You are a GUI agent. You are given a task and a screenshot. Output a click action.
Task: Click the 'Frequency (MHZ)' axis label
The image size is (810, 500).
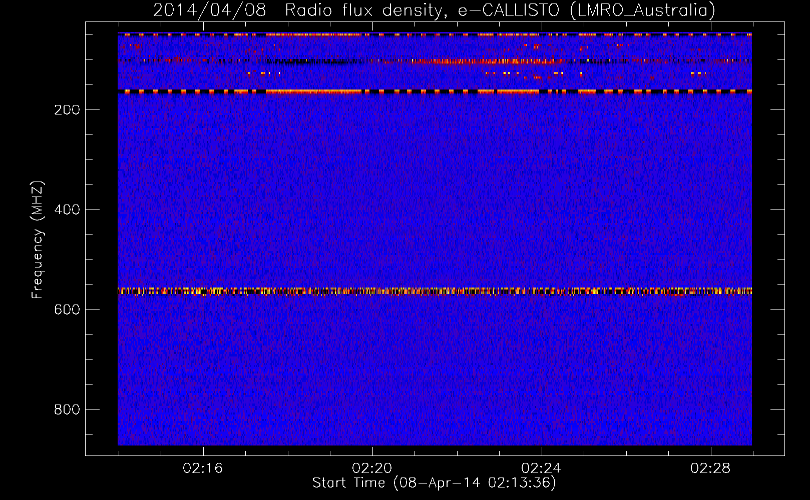click(37, 240)
